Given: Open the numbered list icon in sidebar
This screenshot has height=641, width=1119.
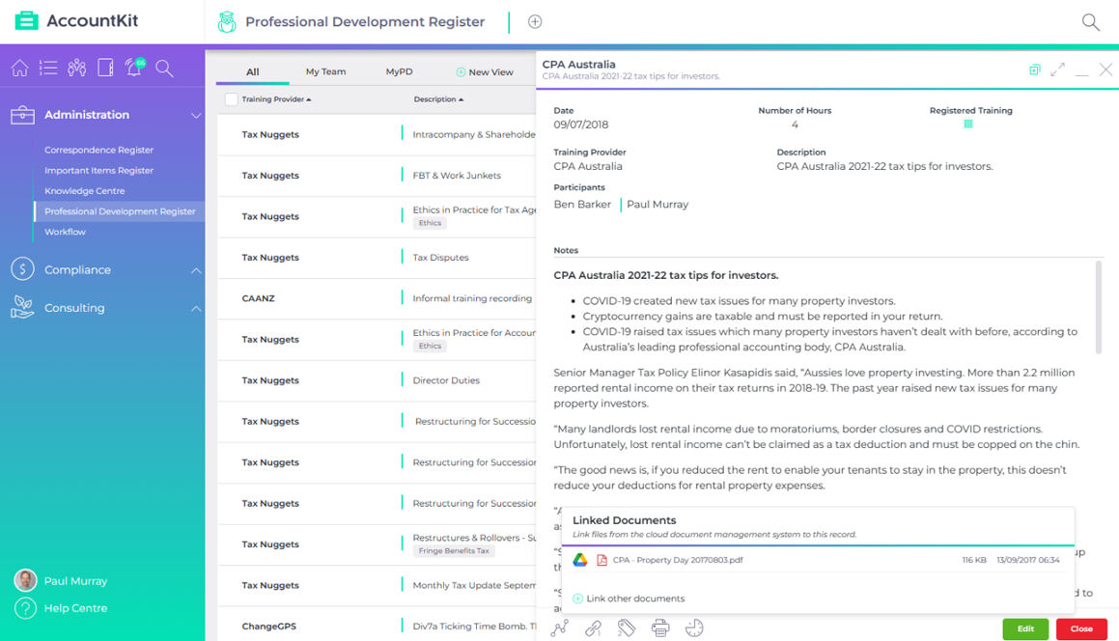Looking at the screenshot, I should 48,68.
